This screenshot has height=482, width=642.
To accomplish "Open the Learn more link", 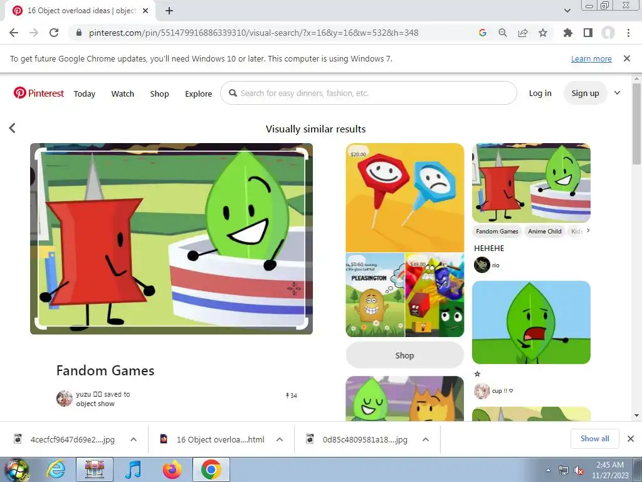I will point(591,58).
